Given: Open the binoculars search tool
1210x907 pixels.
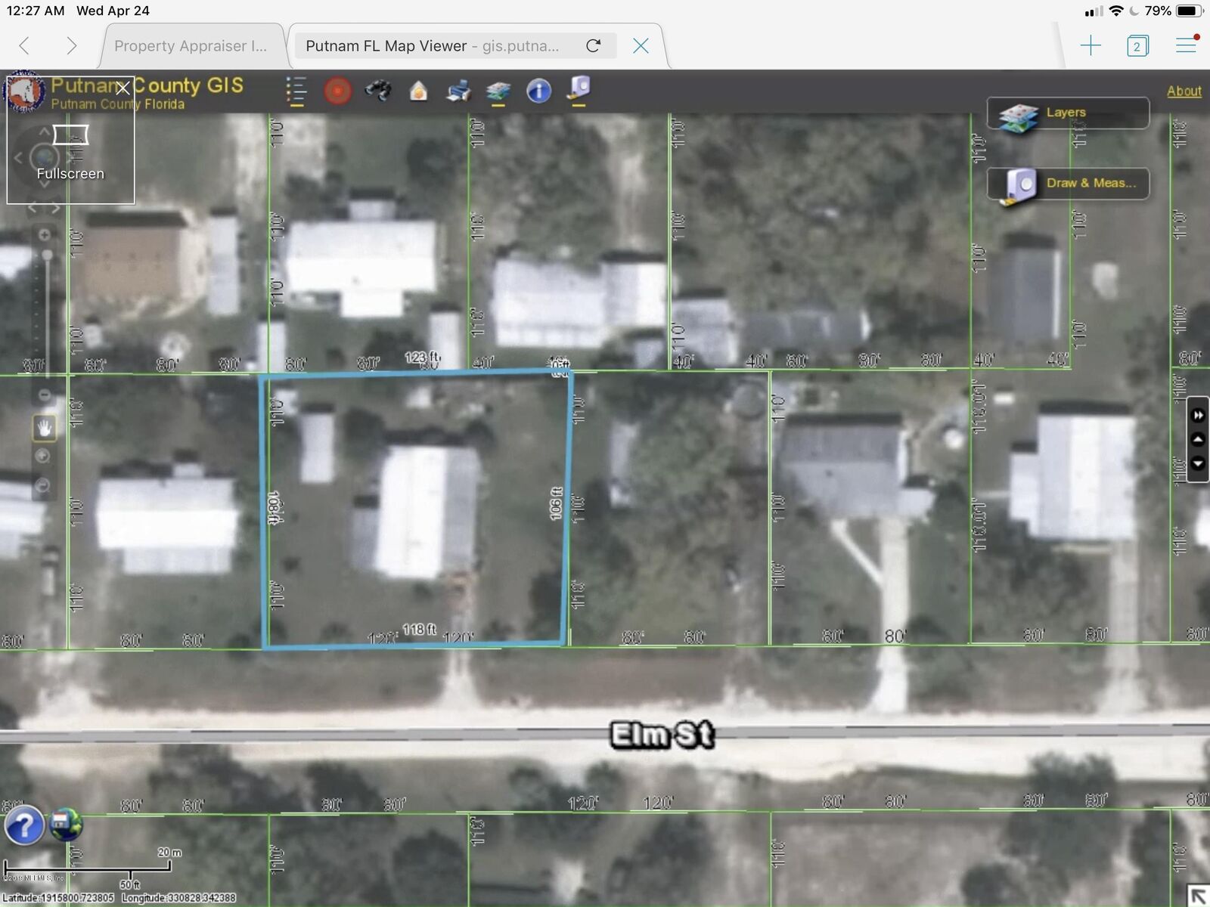Looking at the screenshot, I should click(378, 91).
